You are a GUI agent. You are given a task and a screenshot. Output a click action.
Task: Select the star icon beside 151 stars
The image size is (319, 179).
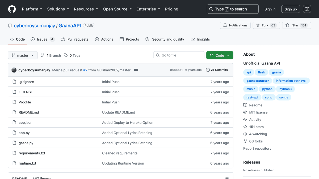click(x=245, y=127)
